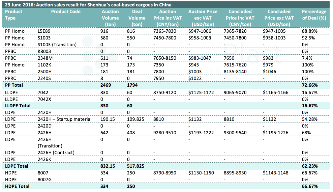This screenshot has width=333, height=192.
Task: Click the 2348M product code cell
Action: point(45,58)
